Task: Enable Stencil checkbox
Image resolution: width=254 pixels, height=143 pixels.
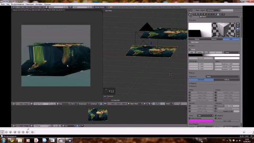Action: 216,118
